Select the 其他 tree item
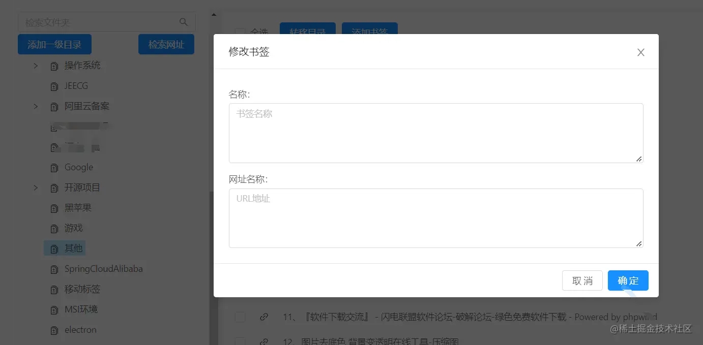This screenshot has width=703, height=345. click(x=74, y=248)
